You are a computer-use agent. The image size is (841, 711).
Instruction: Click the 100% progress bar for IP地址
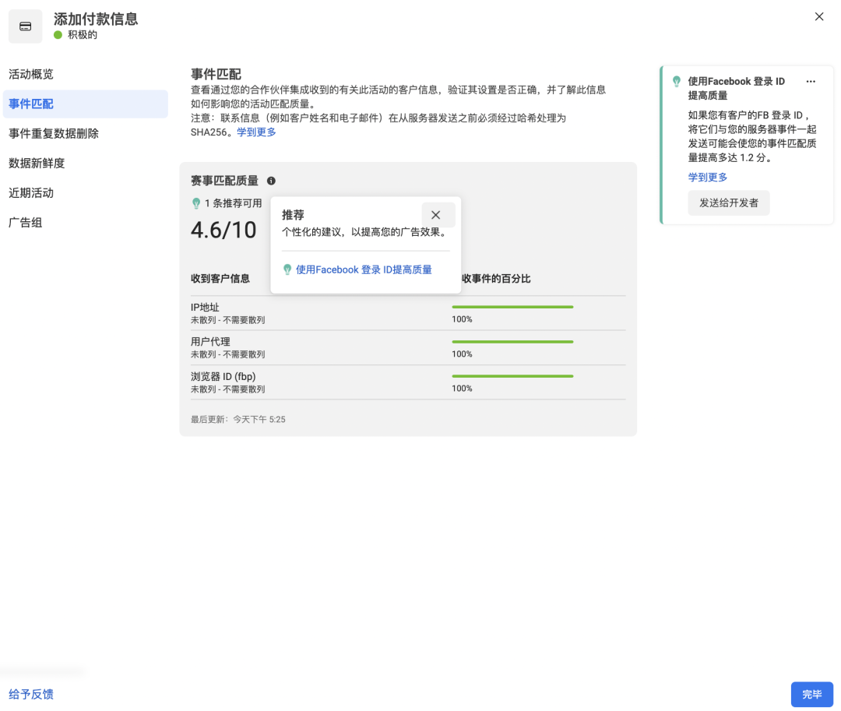[512, 307]
